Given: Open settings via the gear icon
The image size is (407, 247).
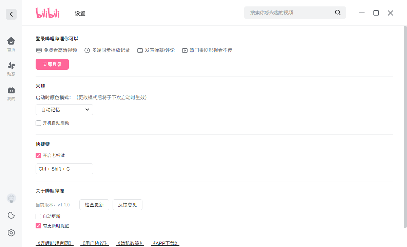Looking at the screenshot, I should pyautogui.click(x=11, y=233).
